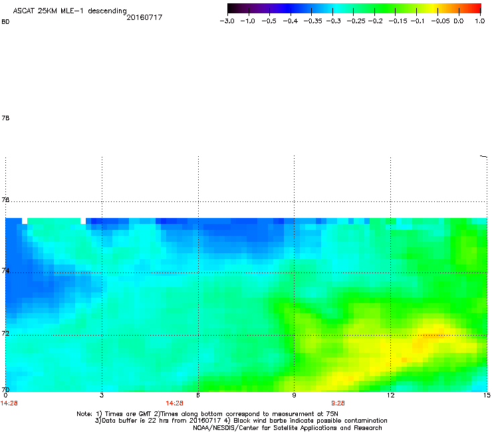
Task: Click the longitude axis label '12'
Action: [x=390, y=395]
